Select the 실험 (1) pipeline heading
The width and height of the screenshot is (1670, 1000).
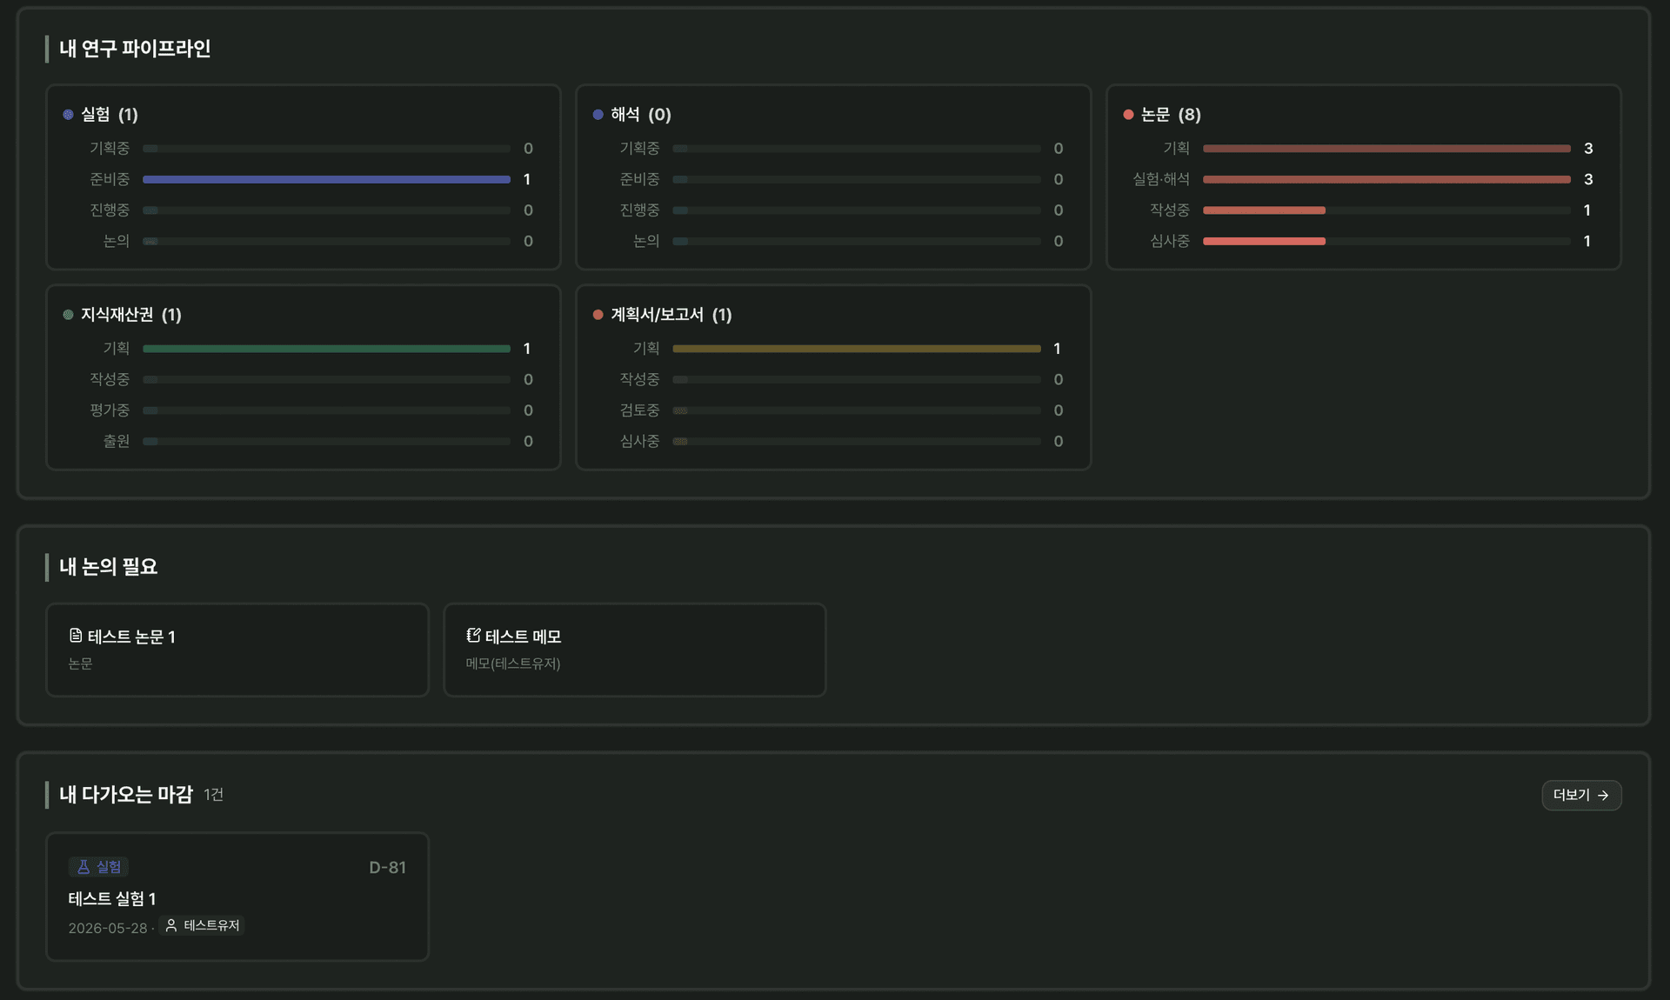tap(109, 115)
